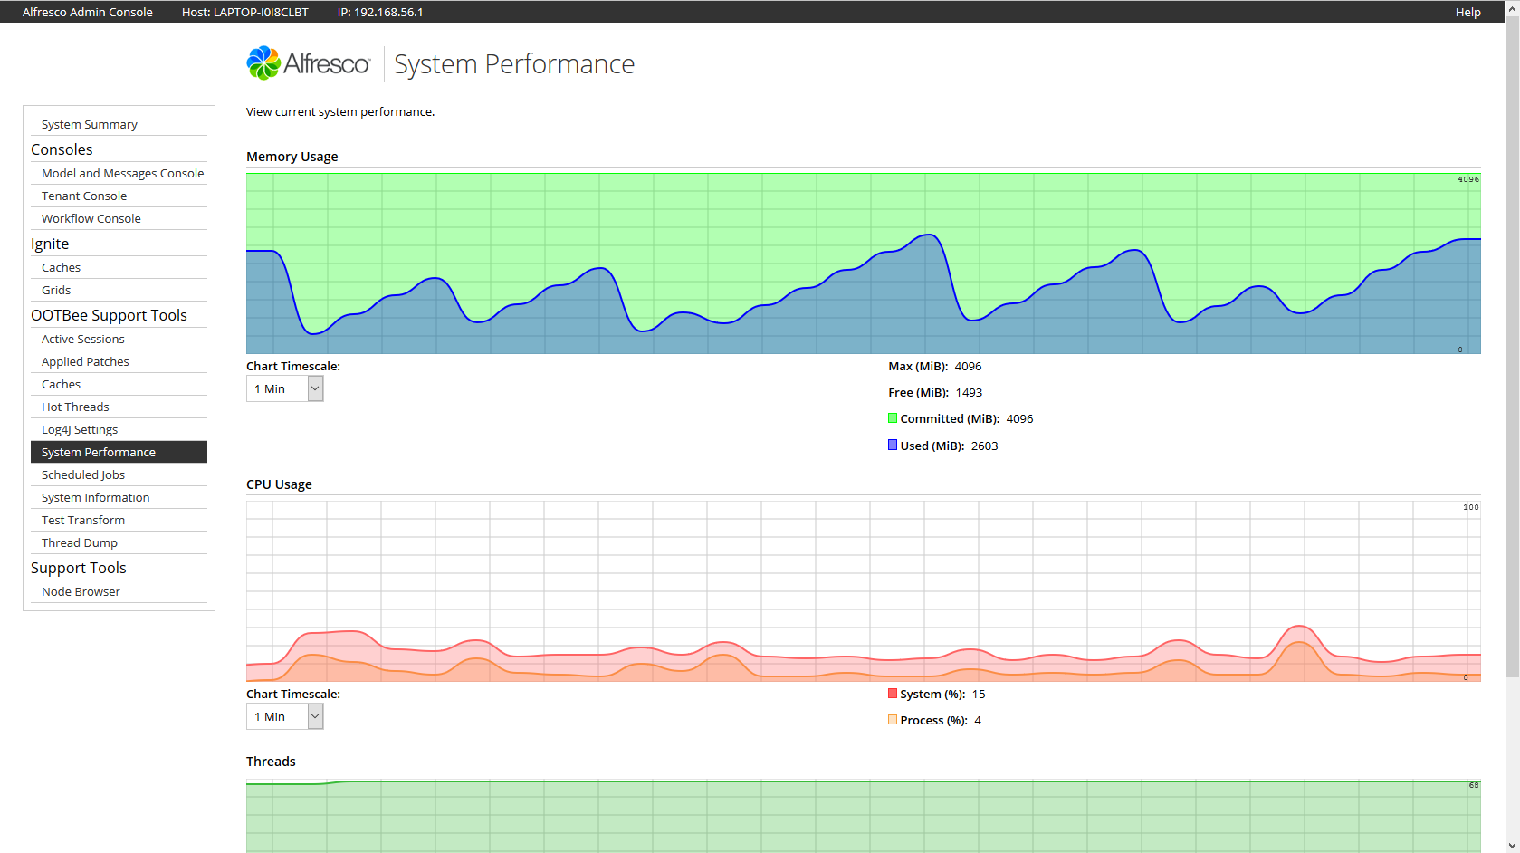
Task: Click the Alfresco Admin Console title
Action: pos(88,12)
